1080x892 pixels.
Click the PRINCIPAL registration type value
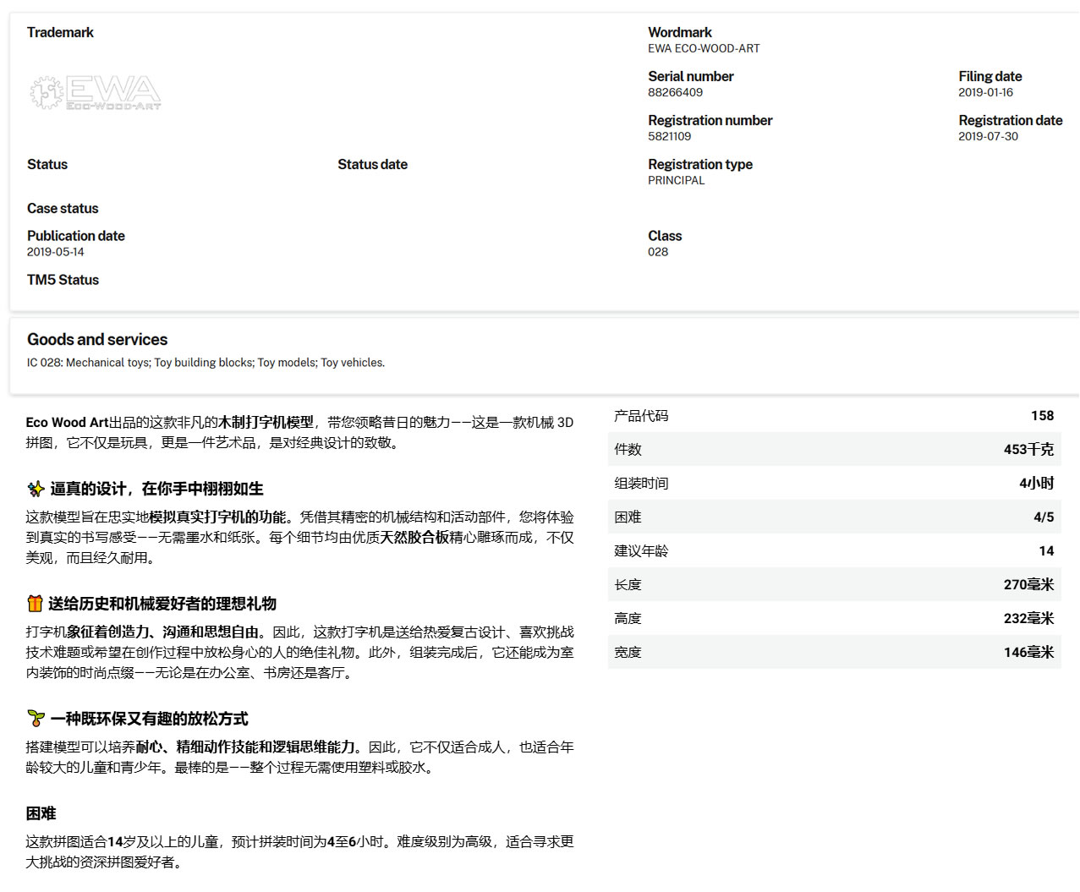[676, 180]
